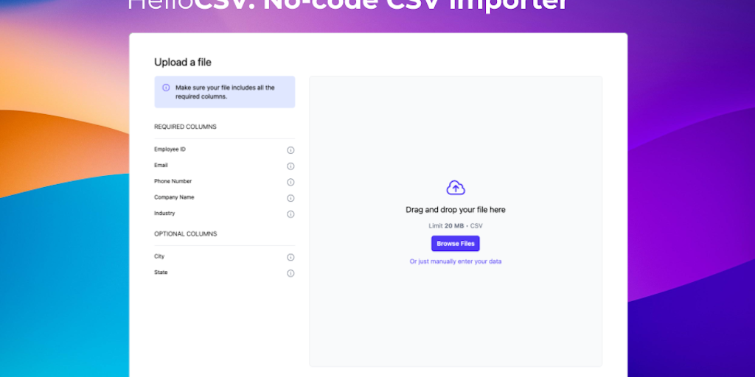The image size is (755, 377).
Task: Show info for the Phone Number column
Action: tap(290, 183)
